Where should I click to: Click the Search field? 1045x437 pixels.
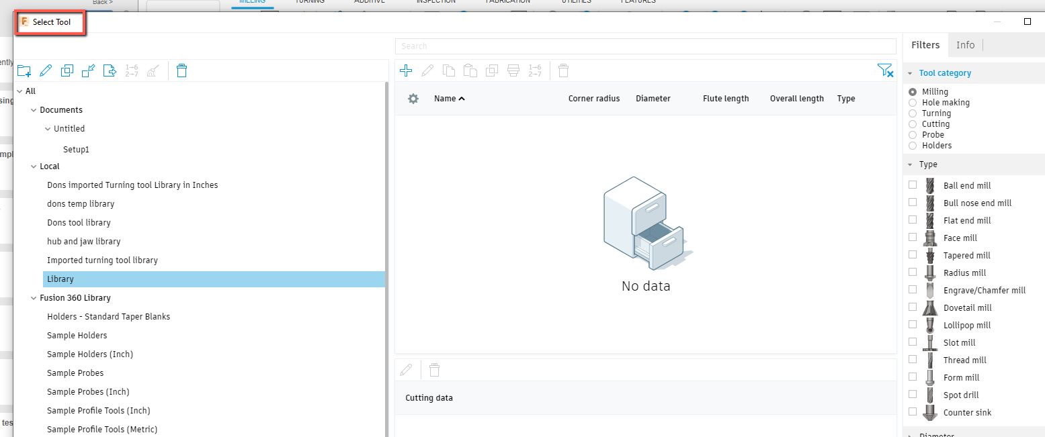tap(645, 46)
